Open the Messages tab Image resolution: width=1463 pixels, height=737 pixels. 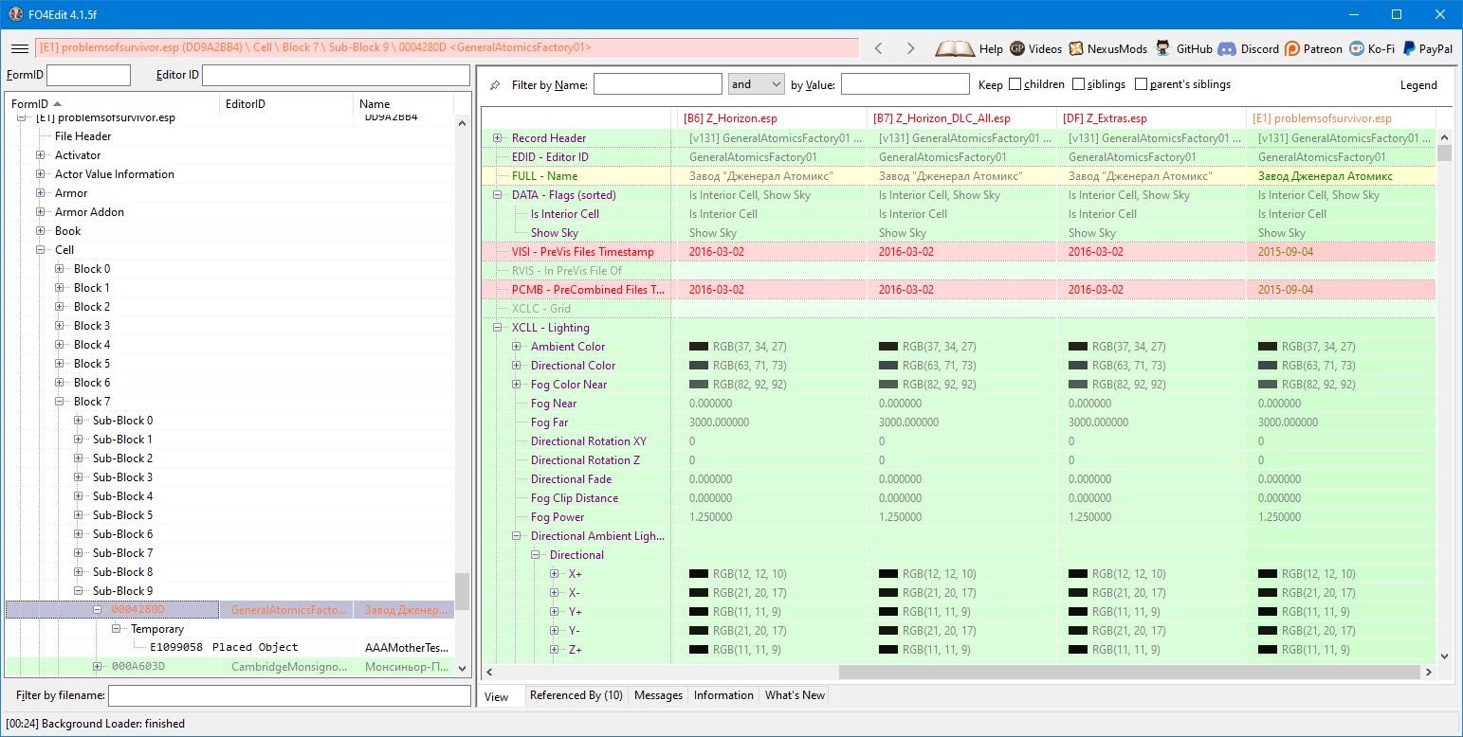pos(658,695)
